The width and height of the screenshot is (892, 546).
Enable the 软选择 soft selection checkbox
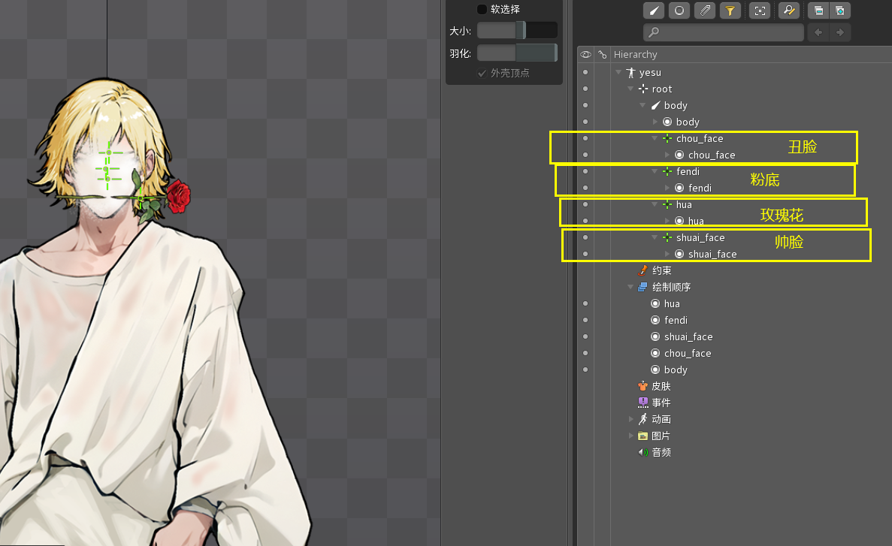click(x=482, y=9)
